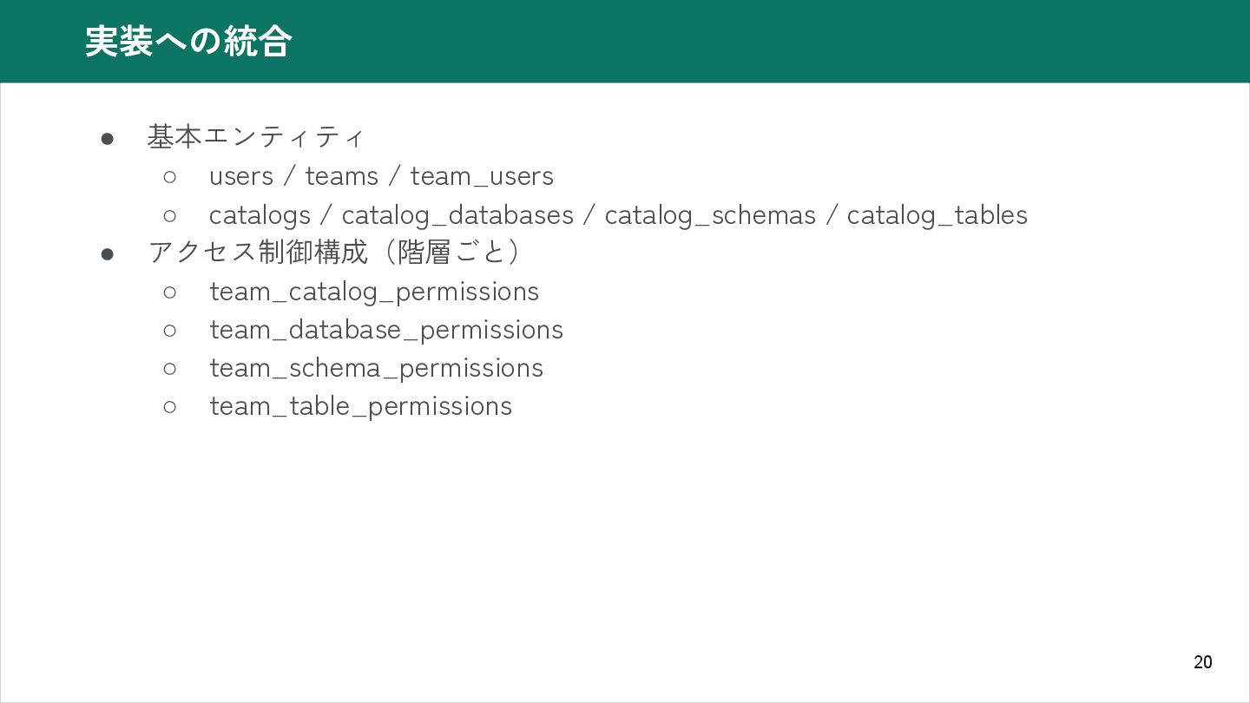The width and height of the screenshot is (1250, 703).
Task: Select the 基本エンティティ bullet heading
Action: 256,137
